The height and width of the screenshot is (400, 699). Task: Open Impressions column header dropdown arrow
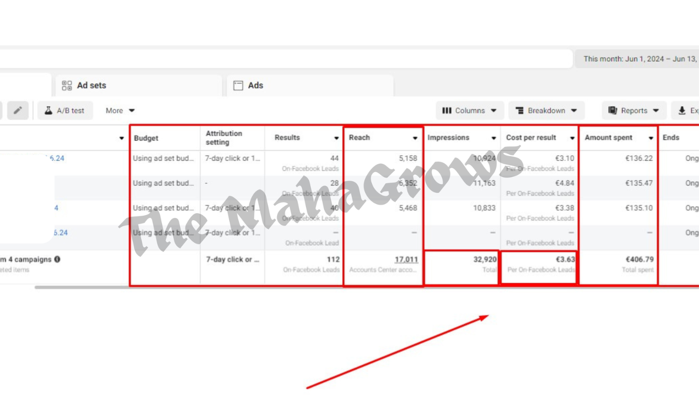pyautogui.click(x=493, y=138)
